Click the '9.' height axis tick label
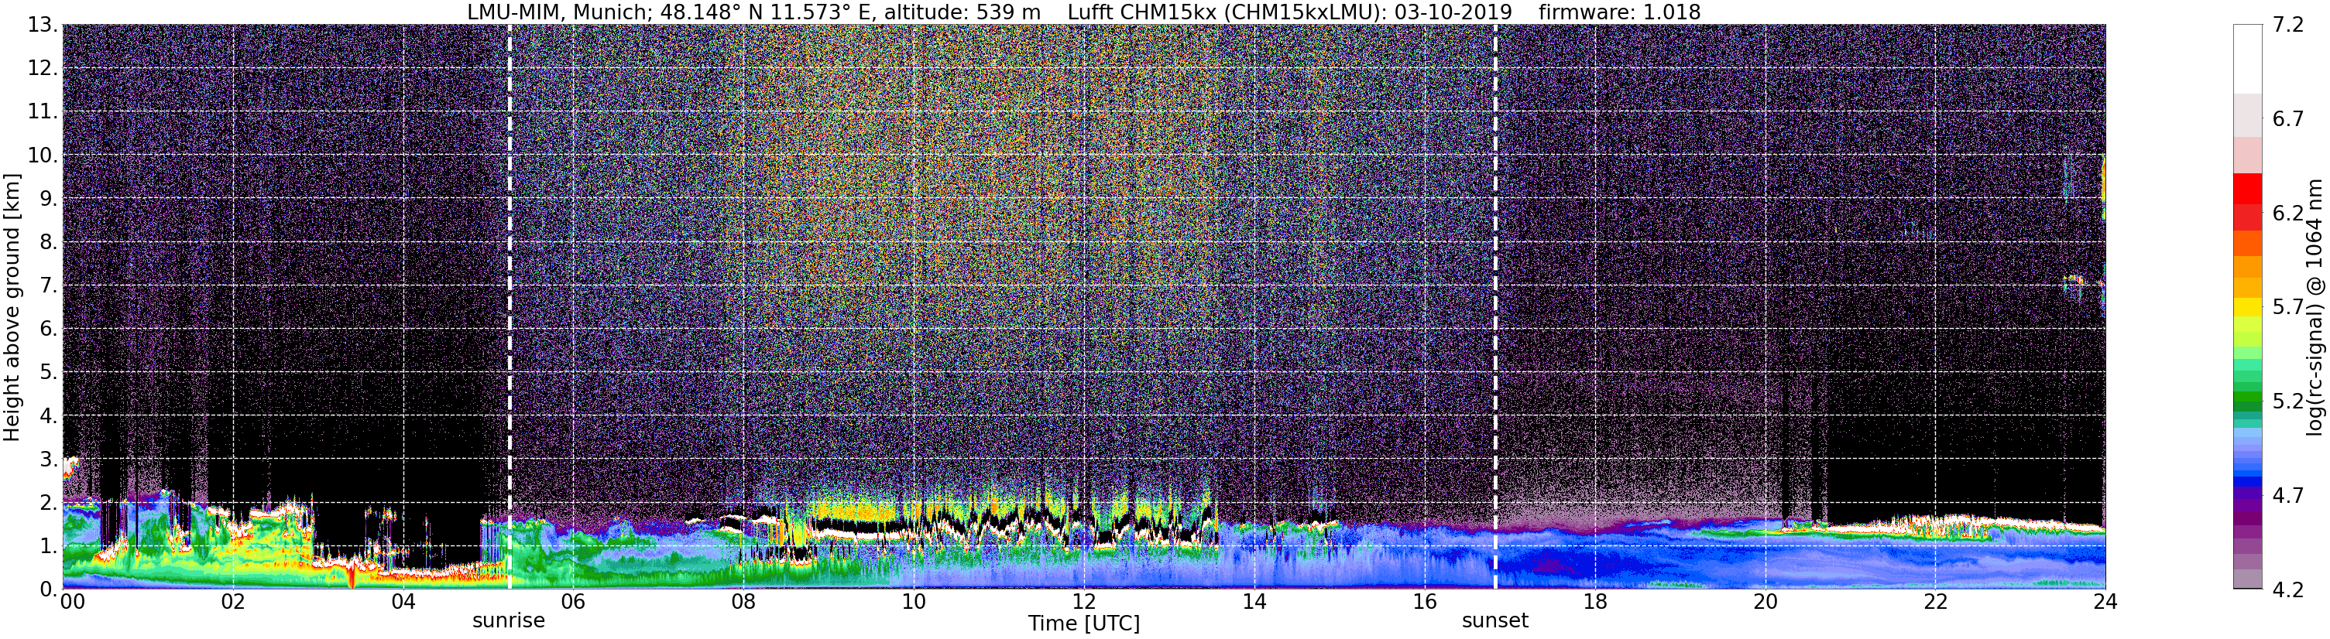2330x639 pixels. [49, 199]
